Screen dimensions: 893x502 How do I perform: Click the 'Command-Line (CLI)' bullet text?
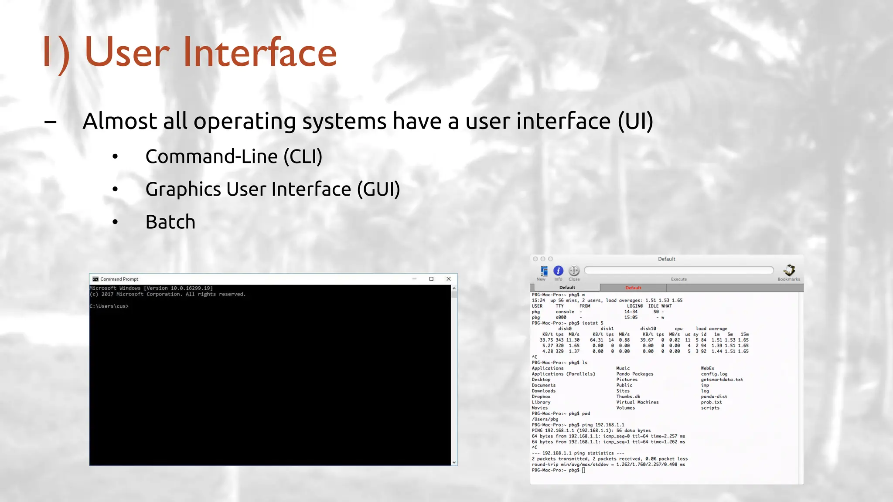pos(234,156)
